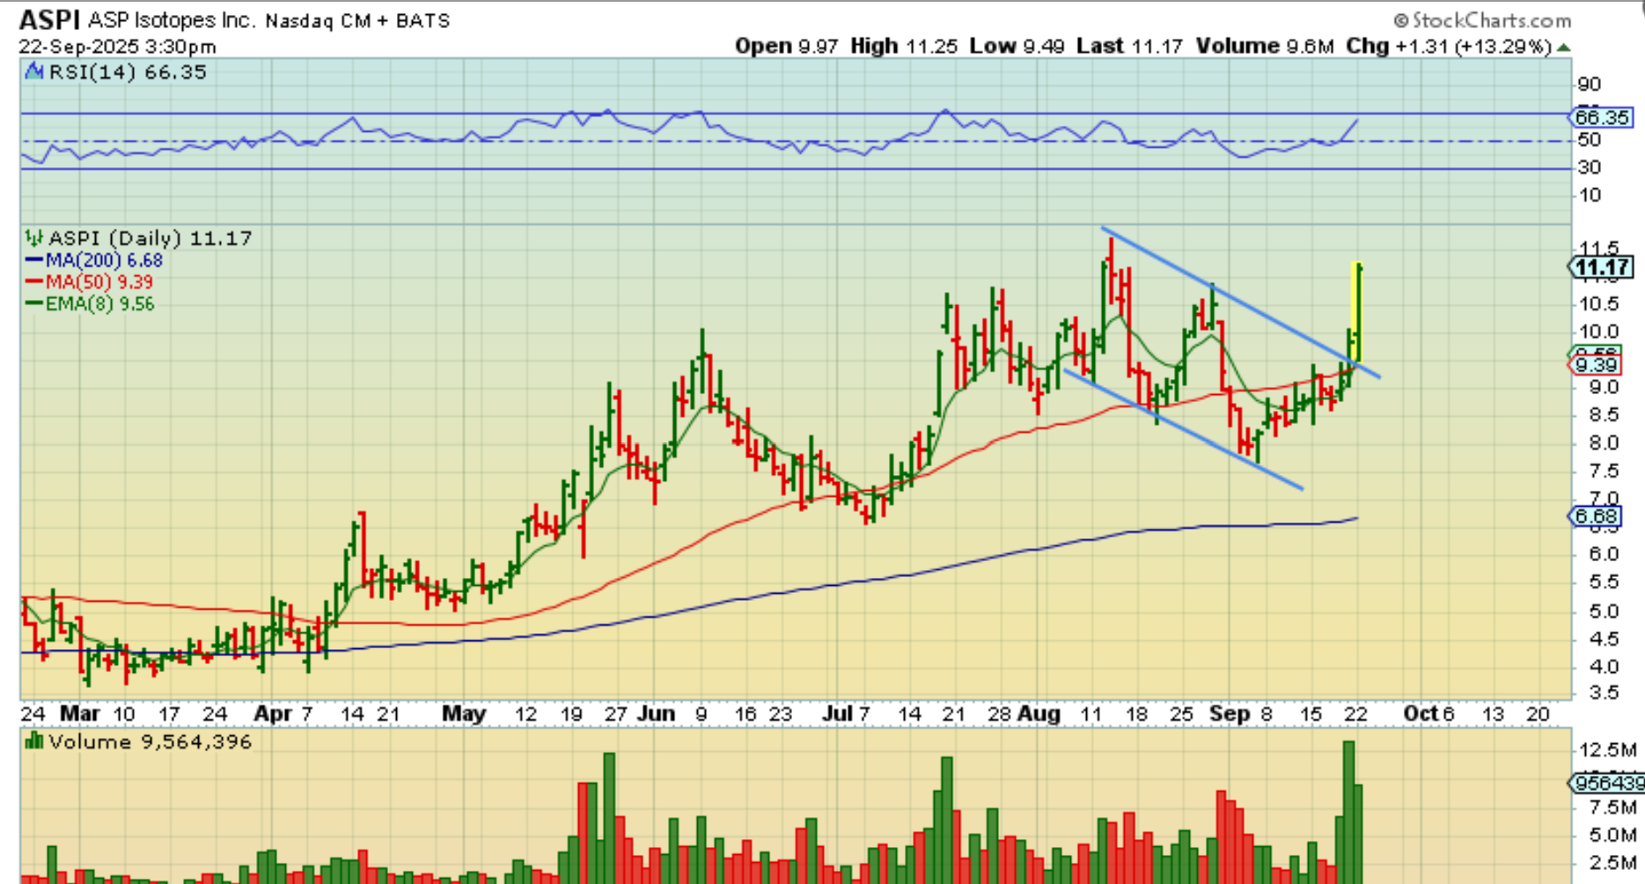
Task: Click the blue line marker for MA(200)
Action: (34, 260)
